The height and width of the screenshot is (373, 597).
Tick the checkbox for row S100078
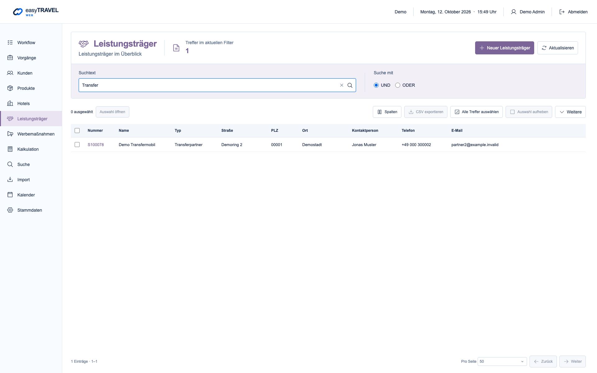click(x=77, y=145)
